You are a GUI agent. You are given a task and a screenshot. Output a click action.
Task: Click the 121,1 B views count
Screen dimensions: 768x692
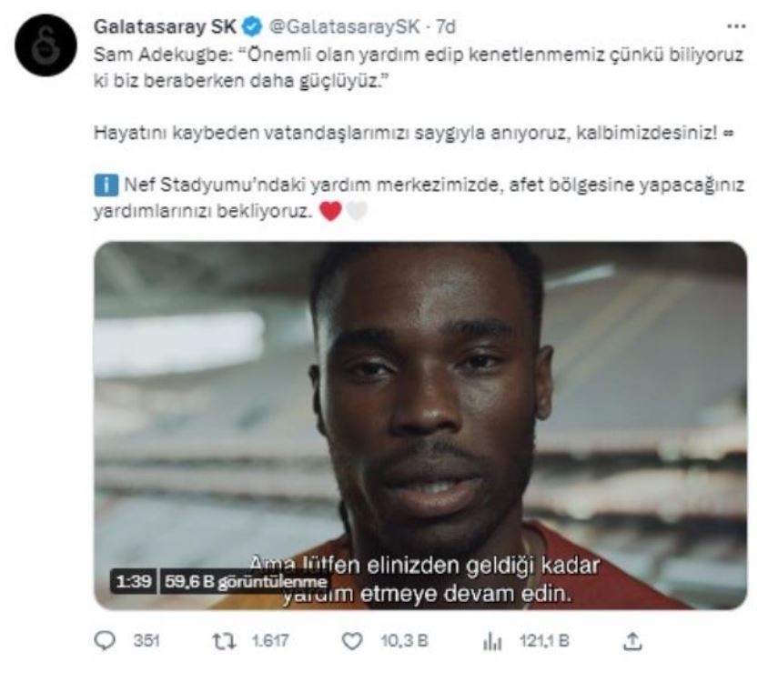(545, 640)
